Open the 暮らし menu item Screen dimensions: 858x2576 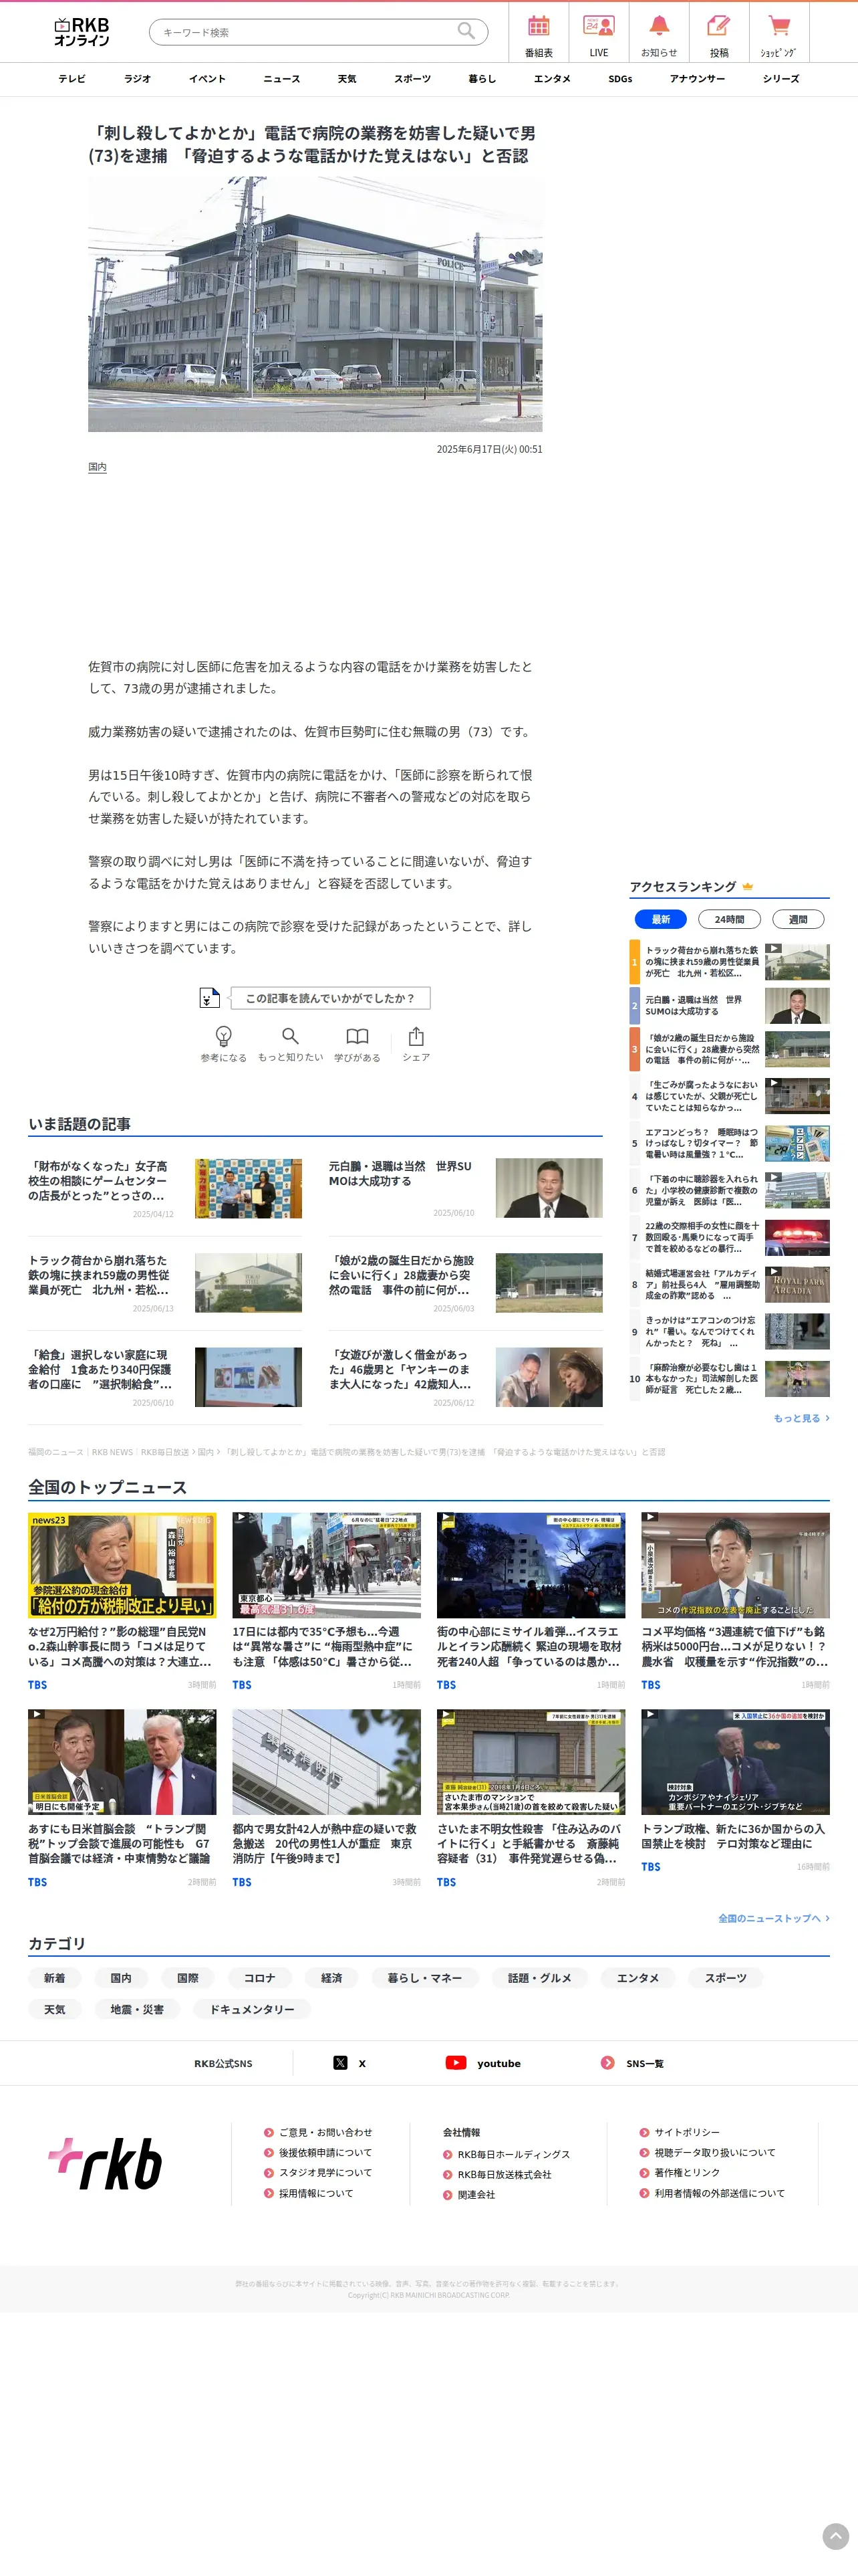482,79
